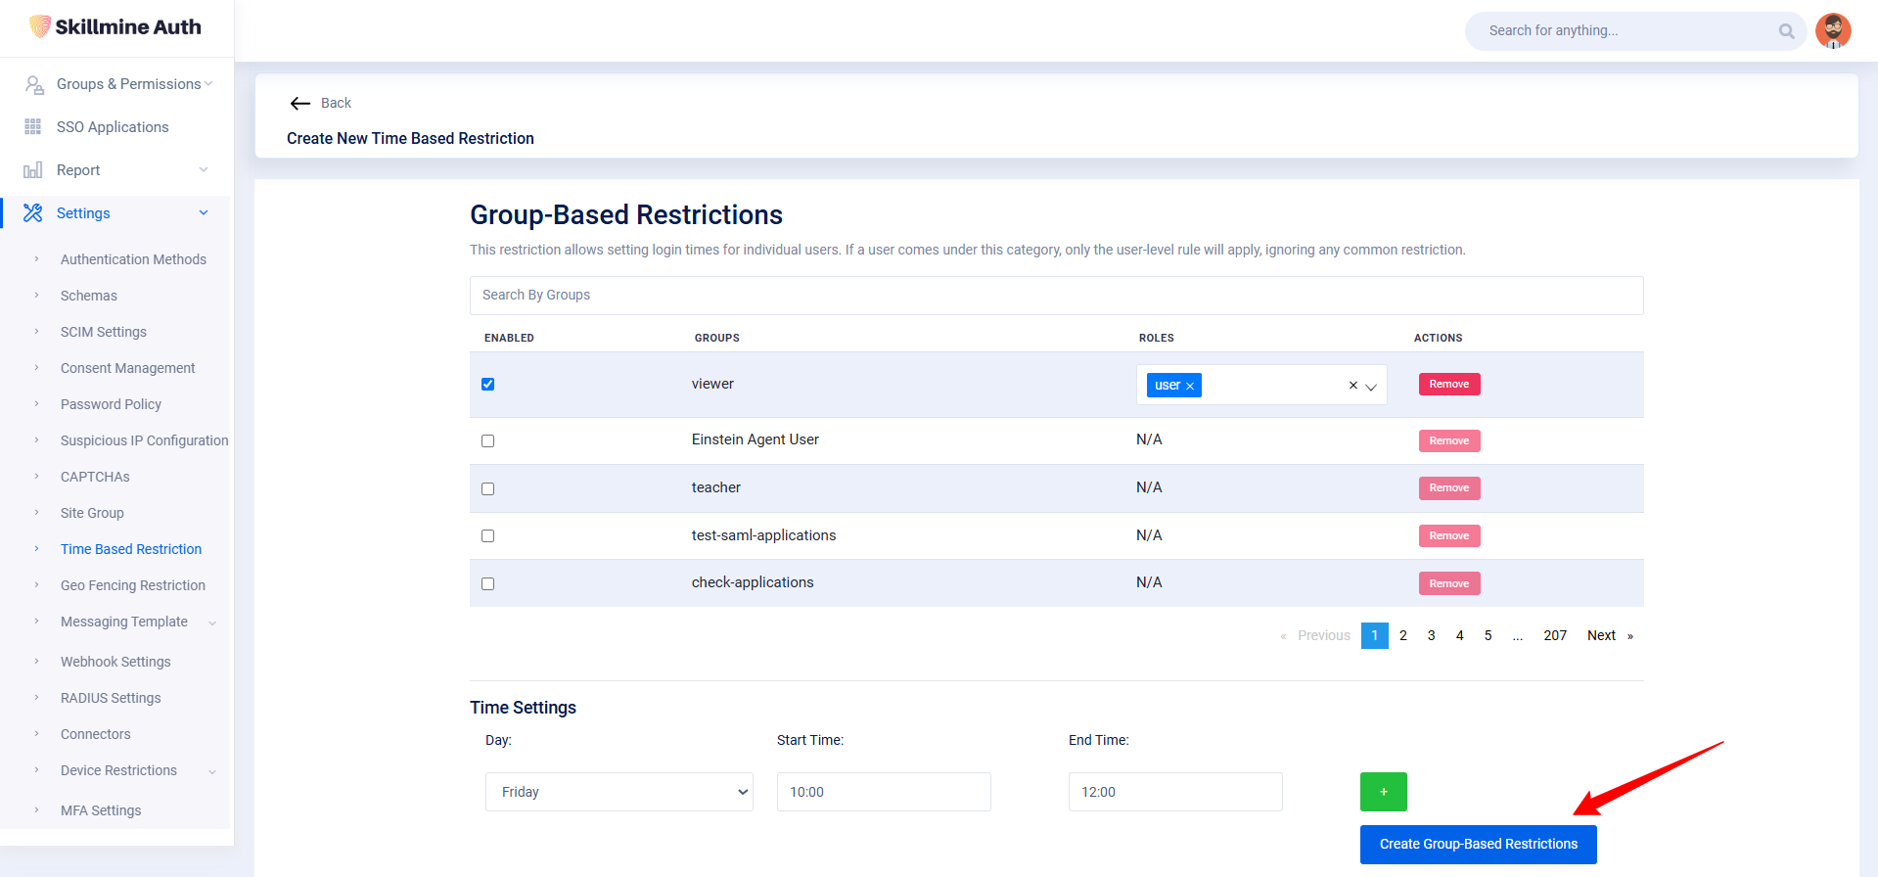Open the Day dropdown showing Friday
The width and height of the screenshot is (1878, 877).
[618, 792]
